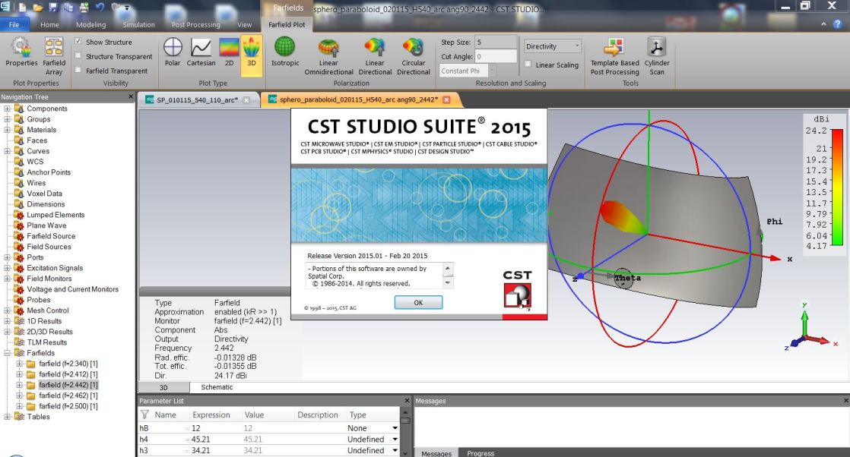Open Template Based Post Processing

coord(614,53)
